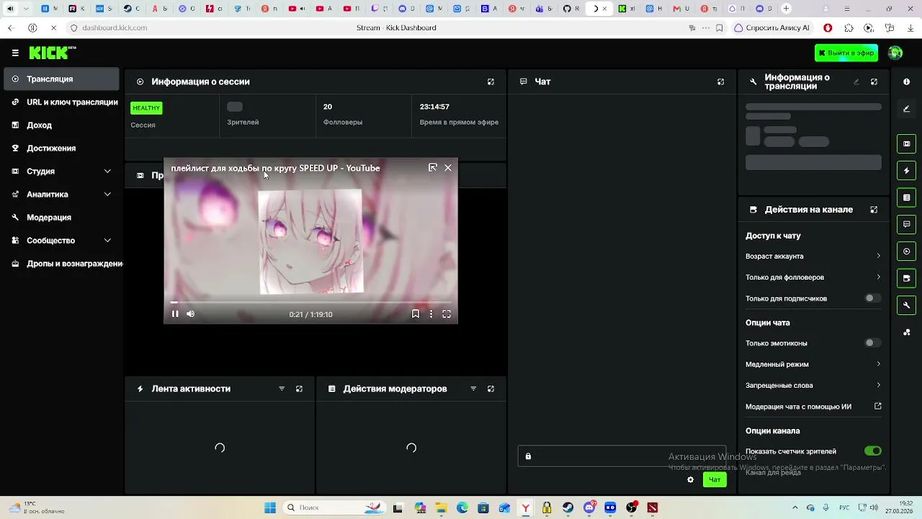Toggle activity feed lightning icon in right rail
This screenshot has width=922, height=519.
tap(907, 171)
